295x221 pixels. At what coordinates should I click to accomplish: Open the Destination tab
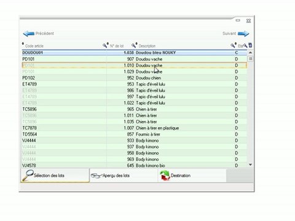pos(192,176)
